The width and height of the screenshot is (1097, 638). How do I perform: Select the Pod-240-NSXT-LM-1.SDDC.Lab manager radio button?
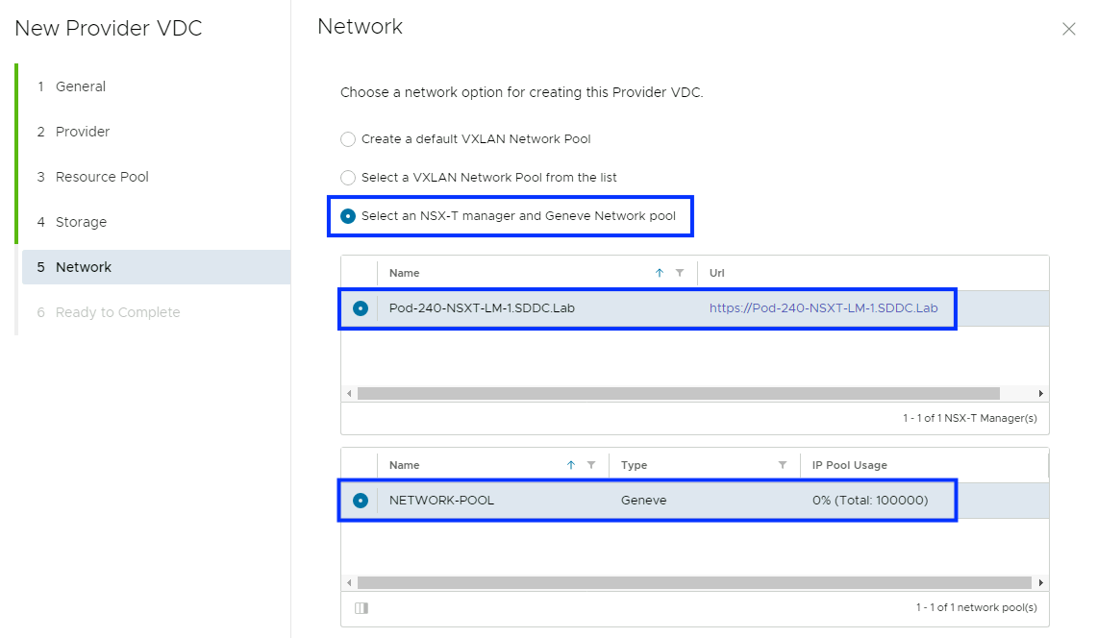coord(361,308)
